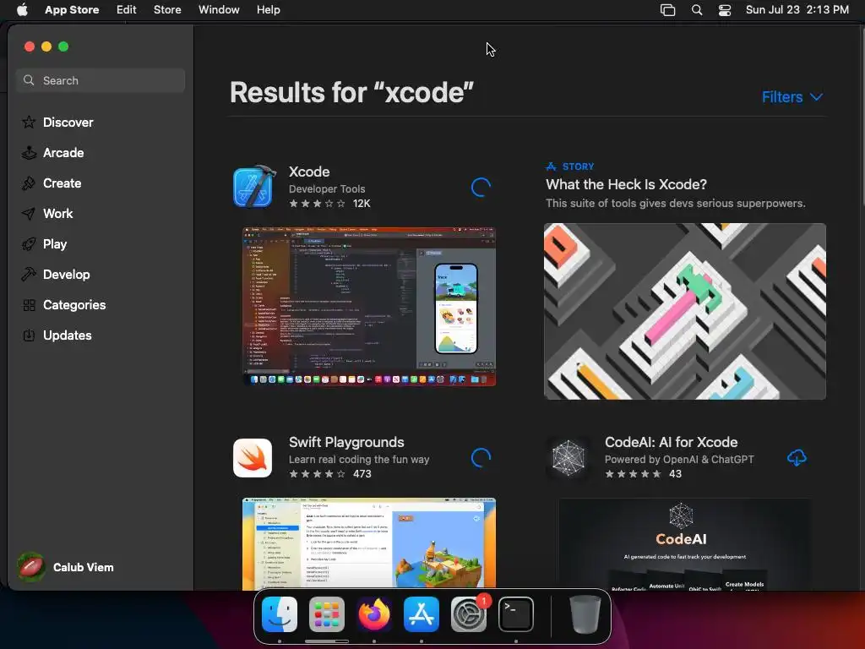Open the What the Heck Is Xcode? story
Screen dimensions: 865x649
pos(626,184)
